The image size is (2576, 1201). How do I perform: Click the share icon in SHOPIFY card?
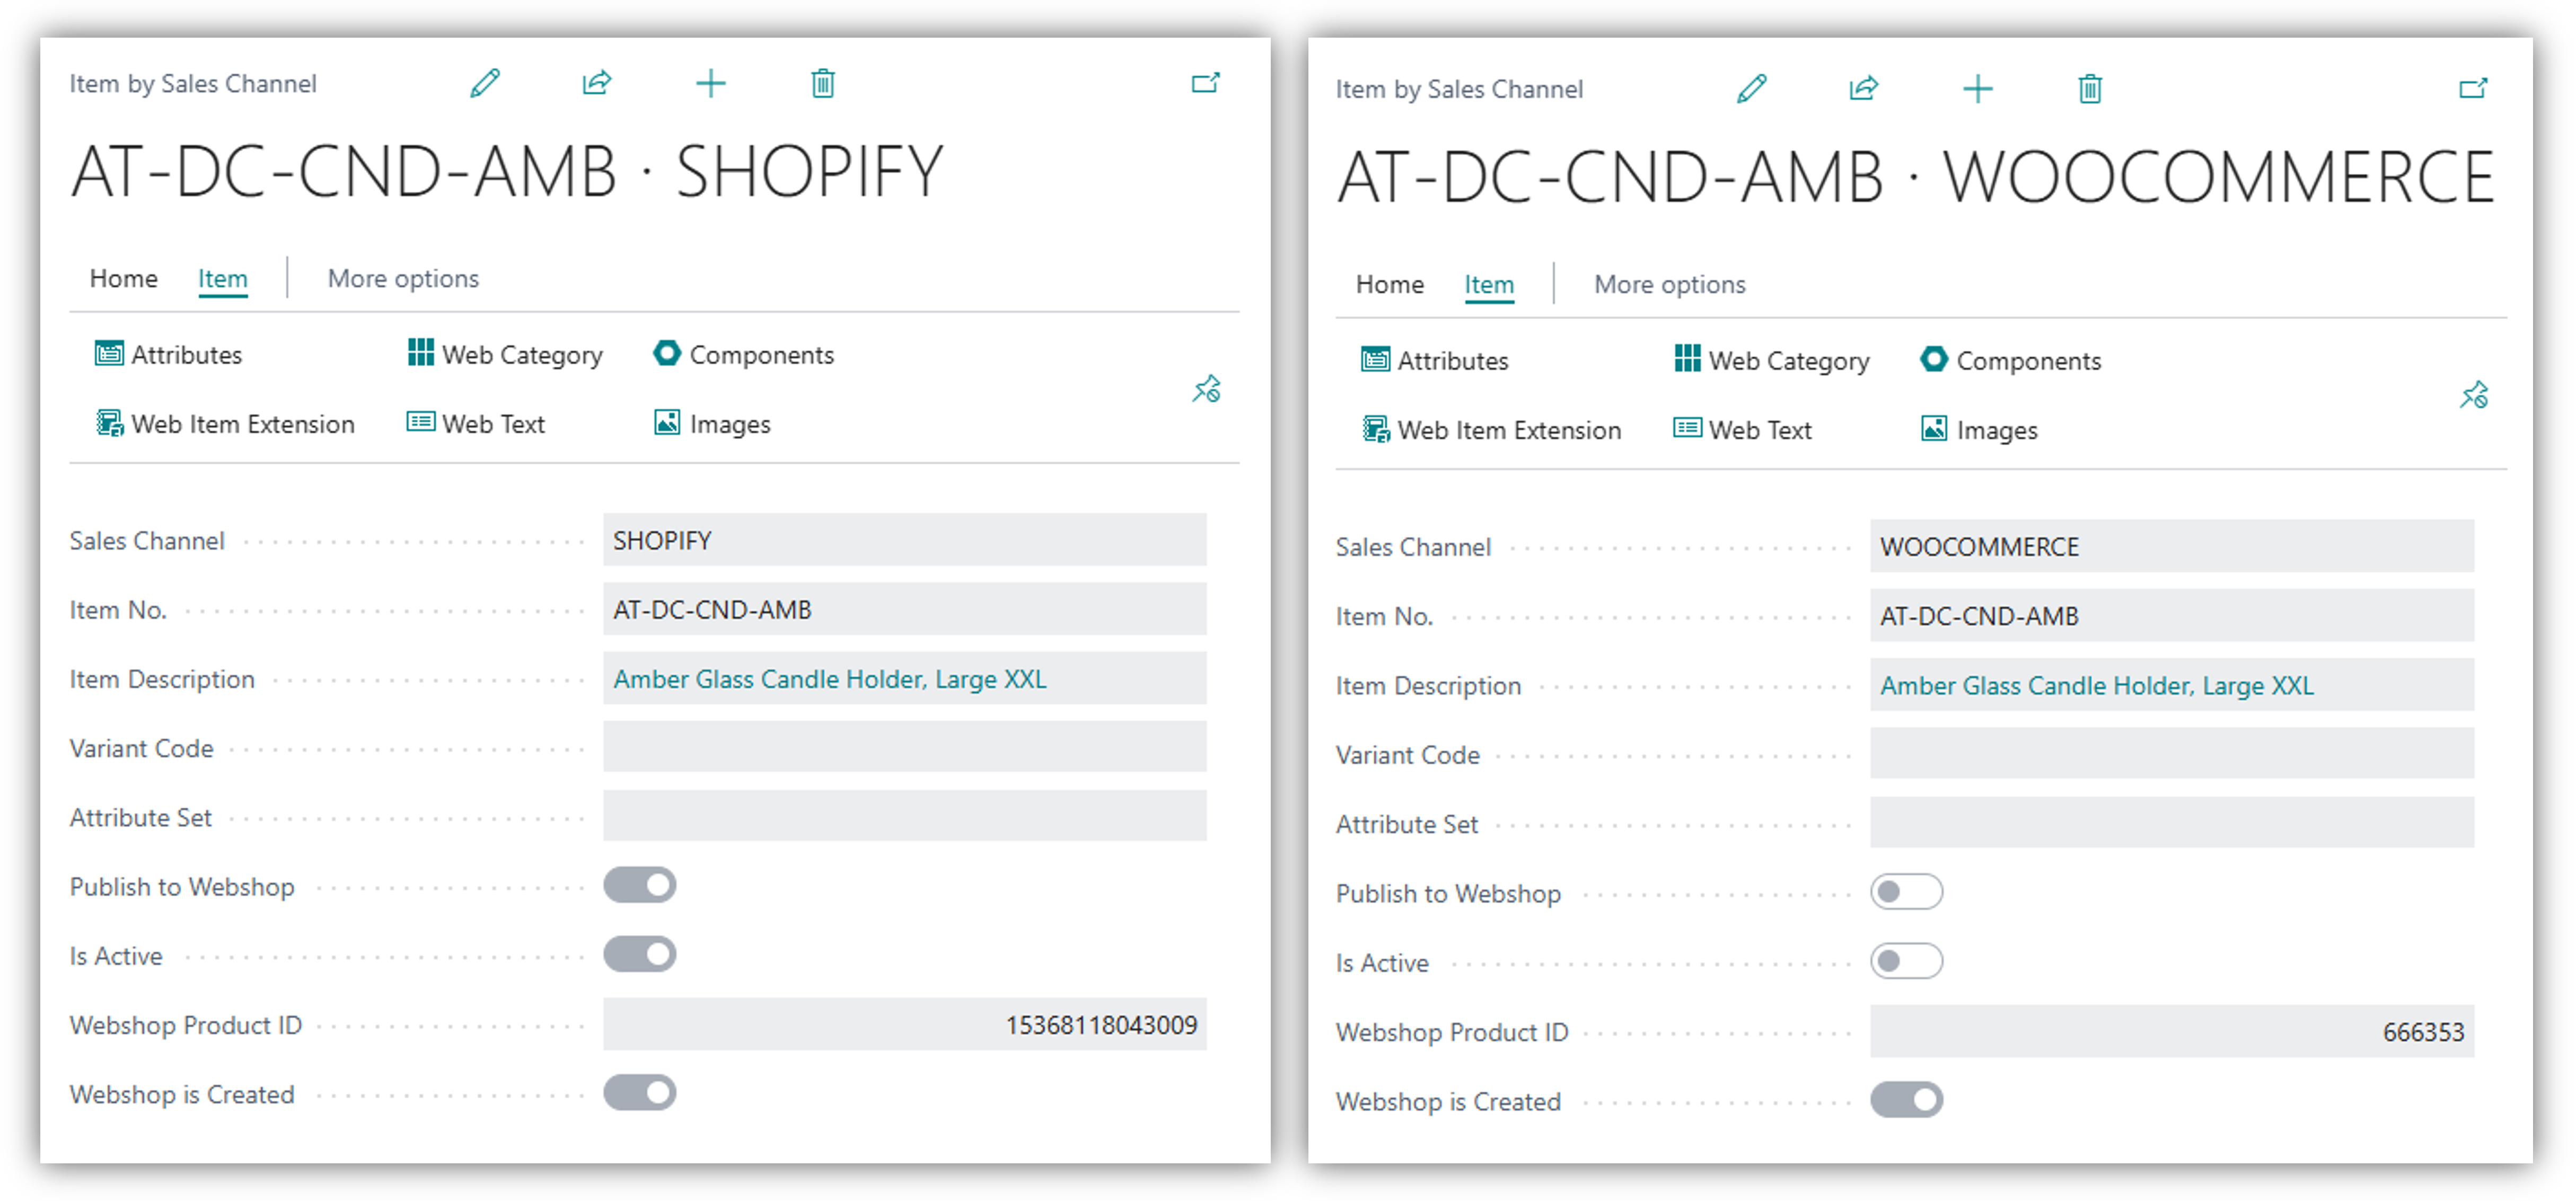[597, 83]
